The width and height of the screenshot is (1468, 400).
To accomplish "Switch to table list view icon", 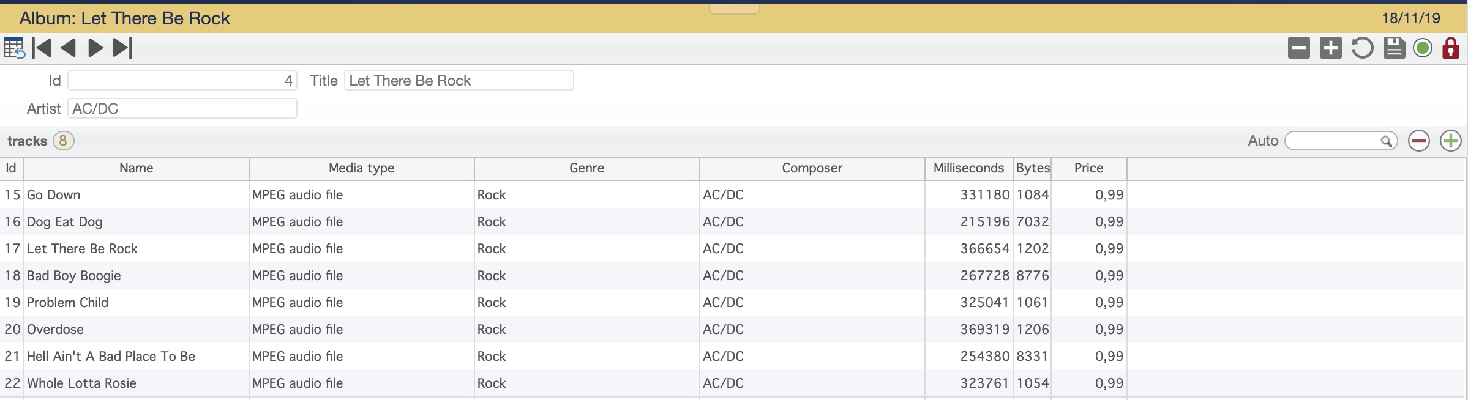I will pos(13,48).
